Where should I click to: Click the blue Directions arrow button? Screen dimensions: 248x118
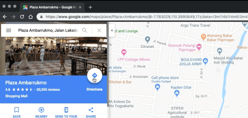tap(95, 76)
